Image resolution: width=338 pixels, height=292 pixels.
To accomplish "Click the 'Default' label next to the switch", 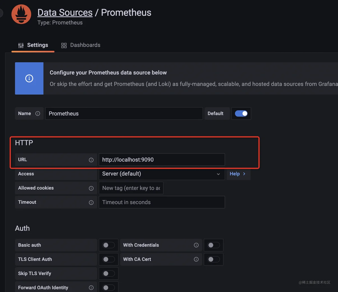I will 215,114.
